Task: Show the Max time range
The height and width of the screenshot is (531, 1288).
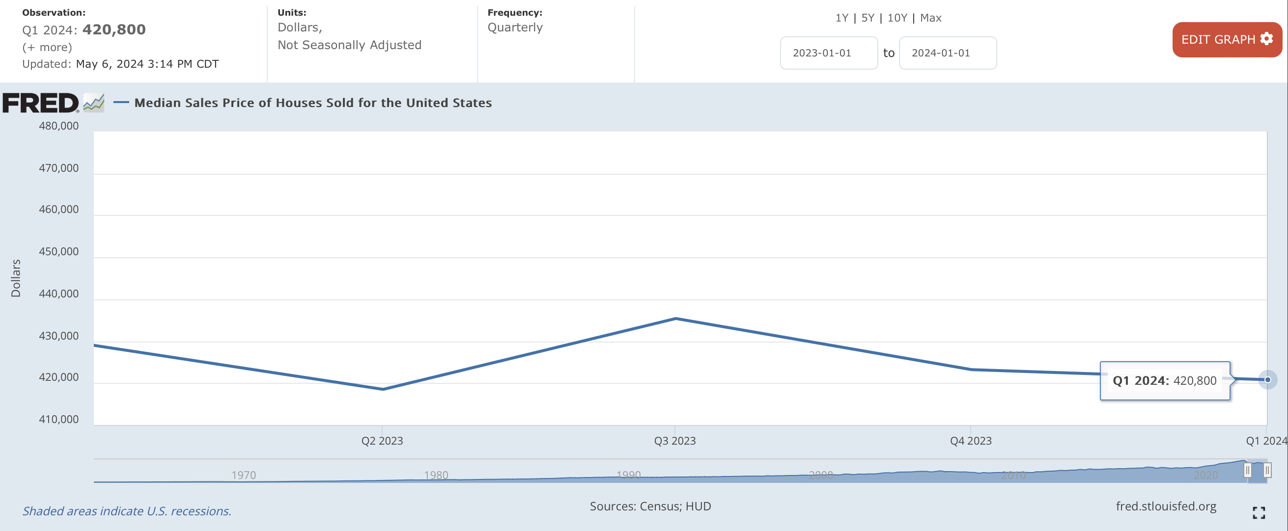Action: [x=930, y=18]
